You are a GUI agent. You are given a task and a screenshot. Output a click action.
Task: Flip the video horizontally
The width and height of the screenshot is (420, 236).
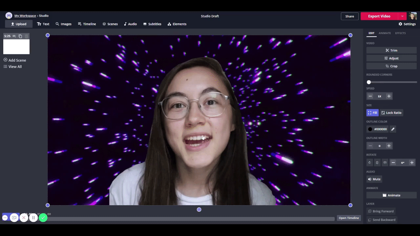coord(377,163)
